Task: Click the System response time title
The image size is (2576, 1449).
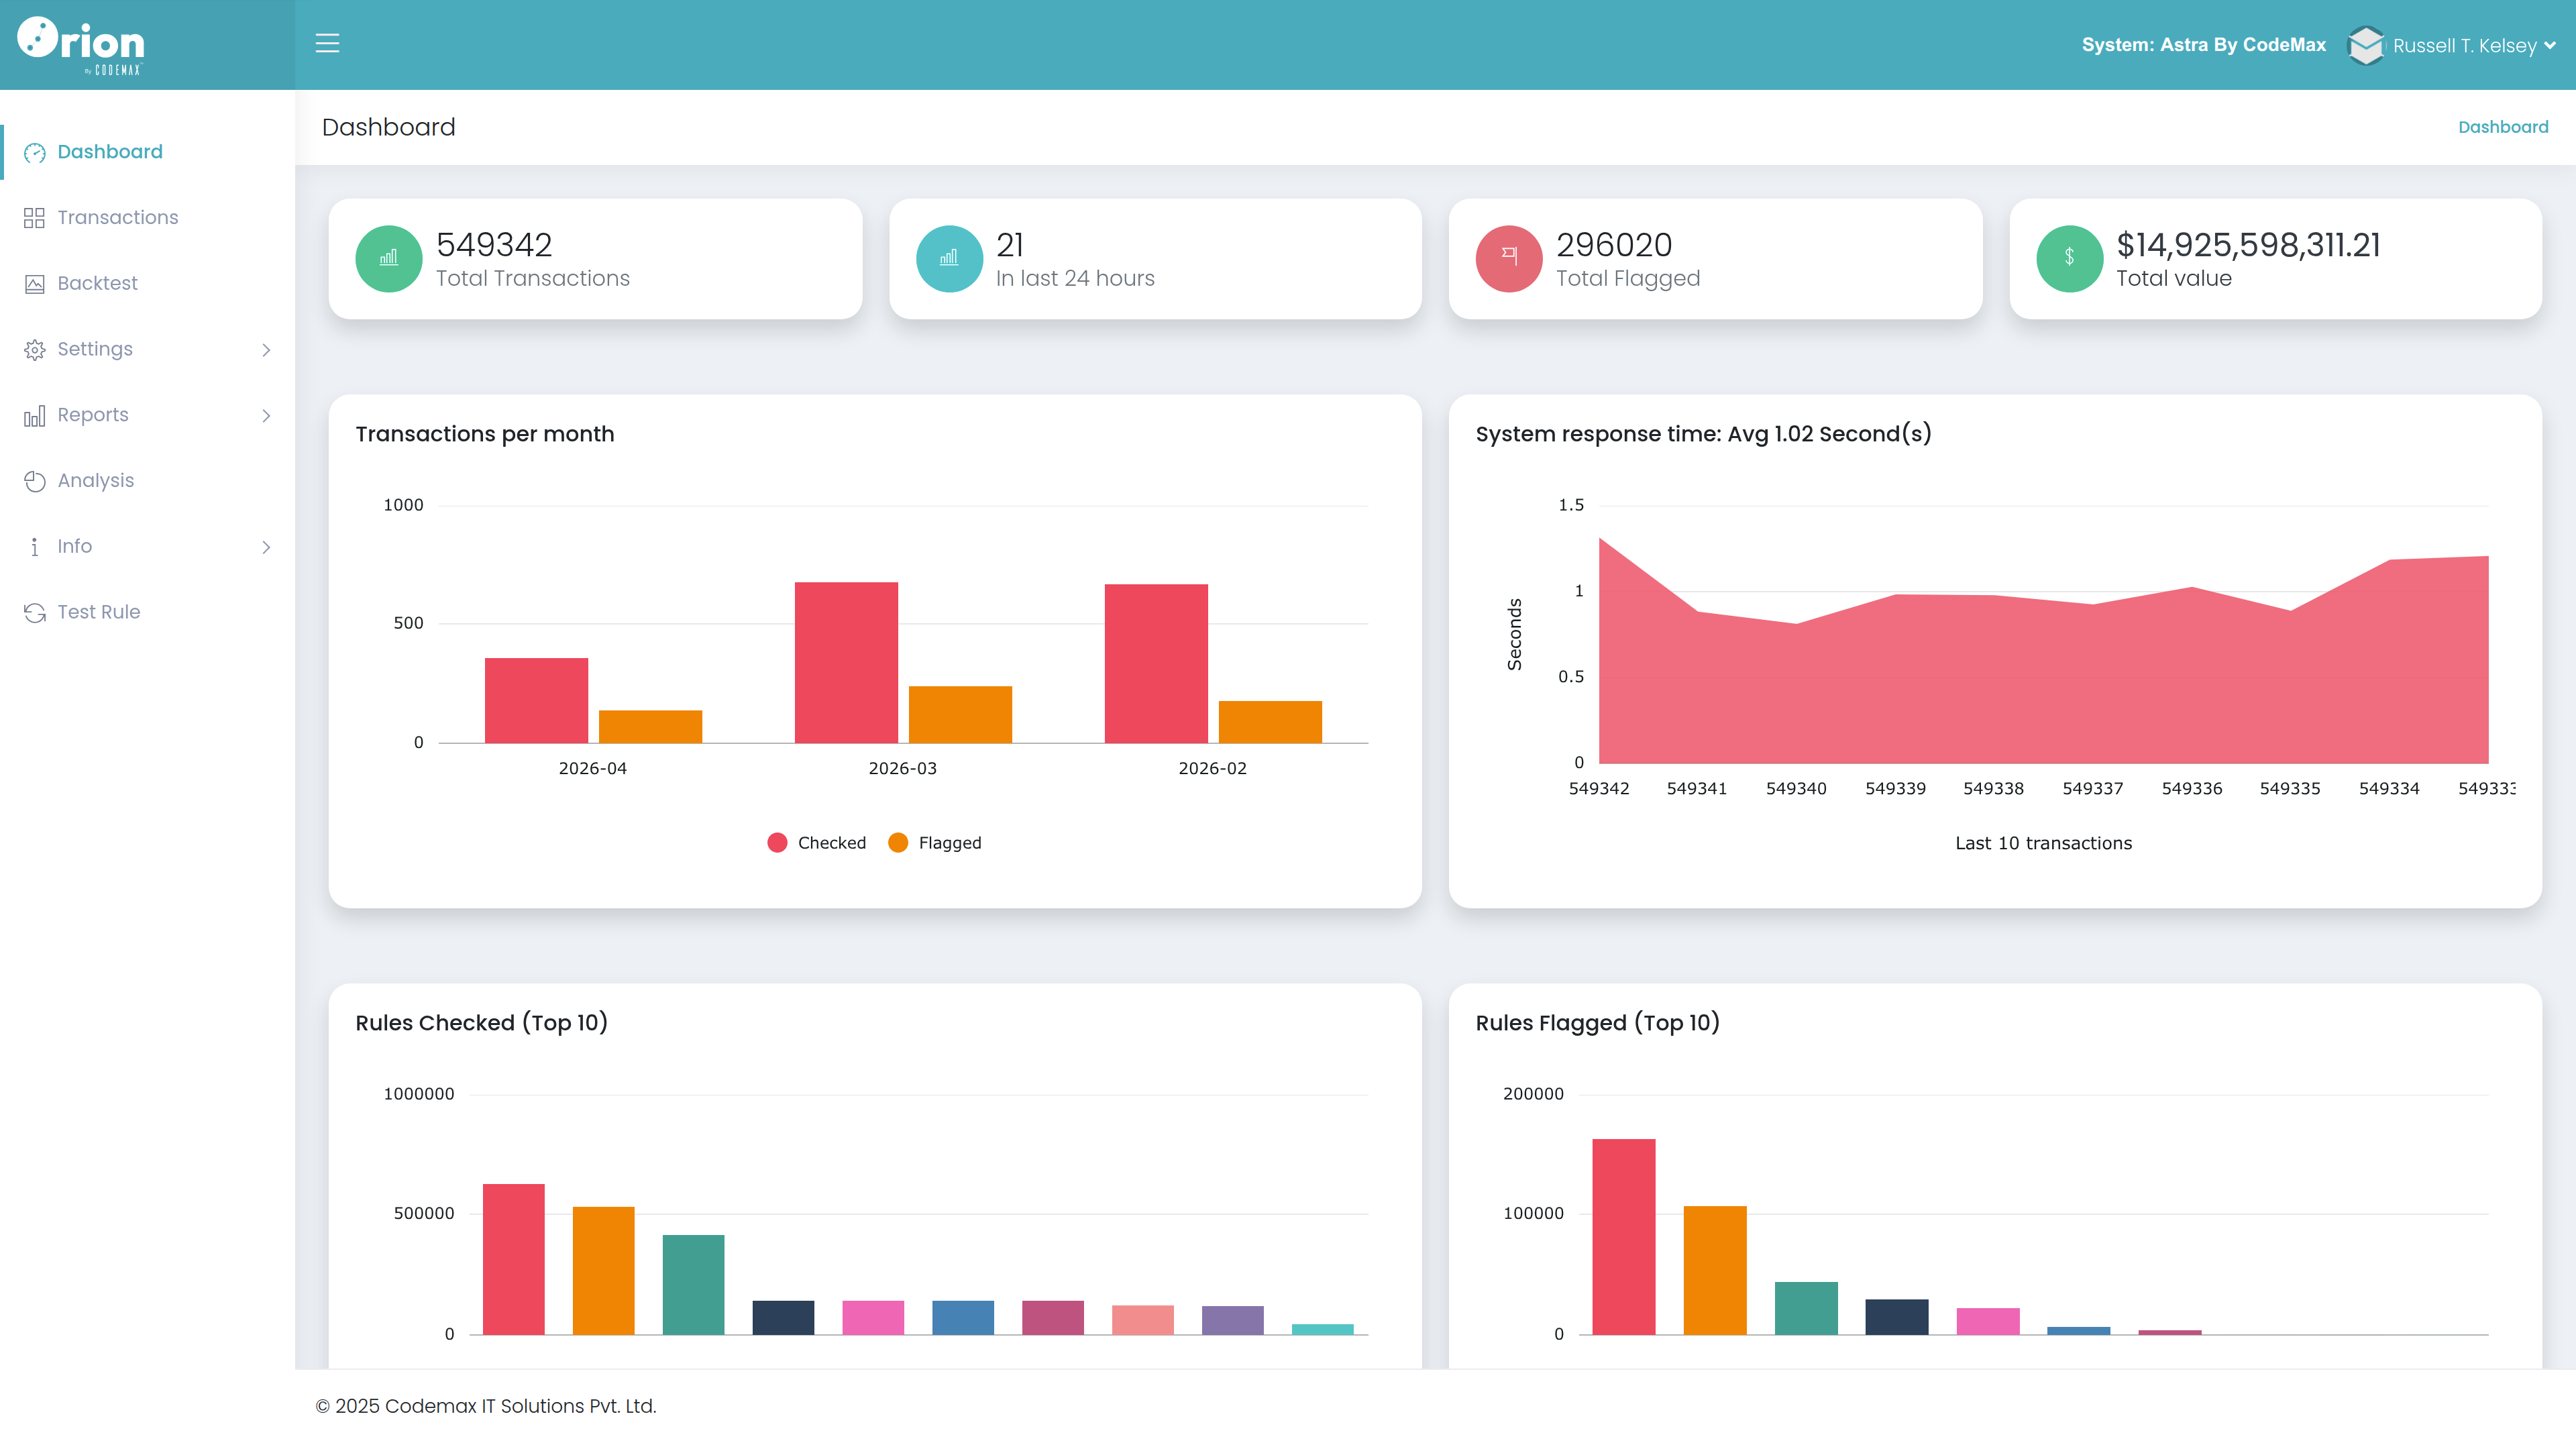Action: tap(1704, 434)
